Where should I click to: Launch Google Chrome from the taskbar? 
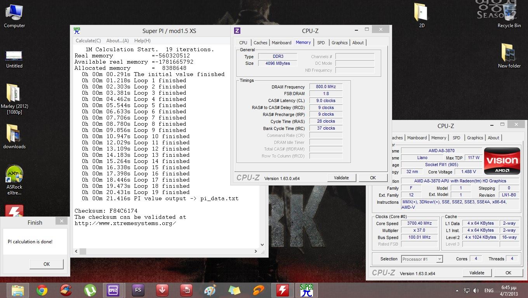[x=42, y=290]
